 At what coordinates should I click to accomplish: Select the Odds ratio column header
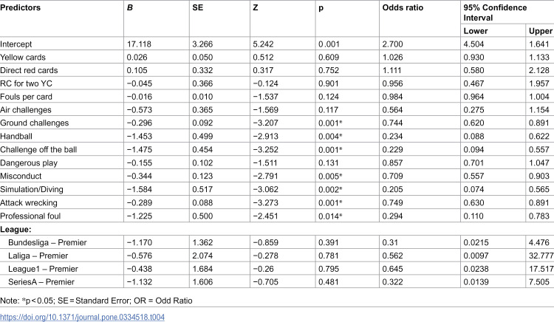coord(403,8)
